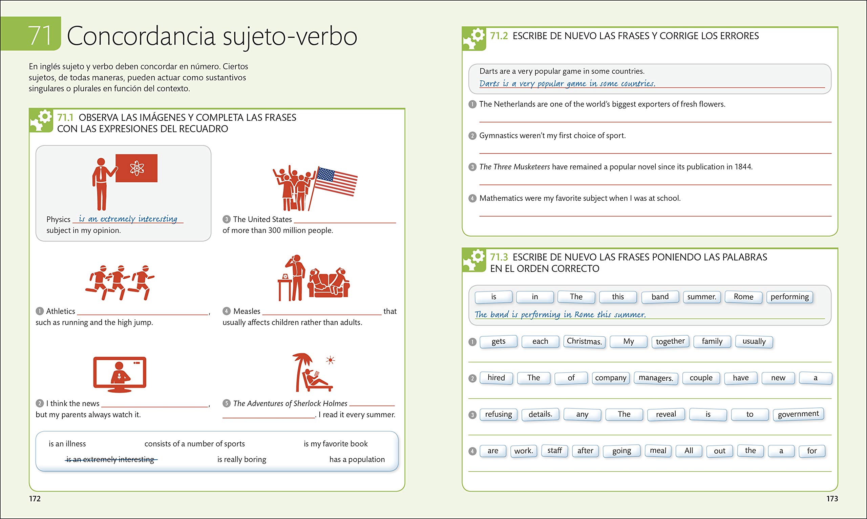This screenshot has height=519, width=867.
Task: Select the 'Christmas.' word tile
Action: 584,341
